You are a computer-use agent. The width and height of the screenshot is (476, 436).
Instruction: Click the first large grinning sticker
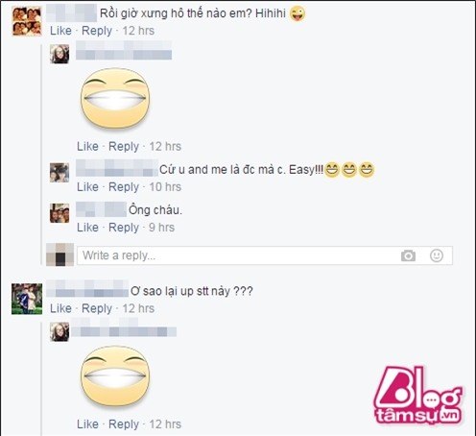115,99
